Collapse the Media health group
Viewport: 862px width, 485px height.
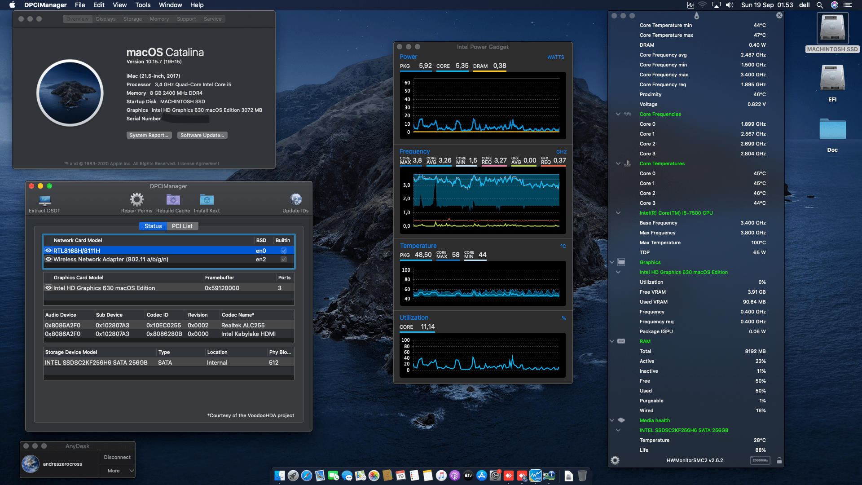[x=612, y=420]
